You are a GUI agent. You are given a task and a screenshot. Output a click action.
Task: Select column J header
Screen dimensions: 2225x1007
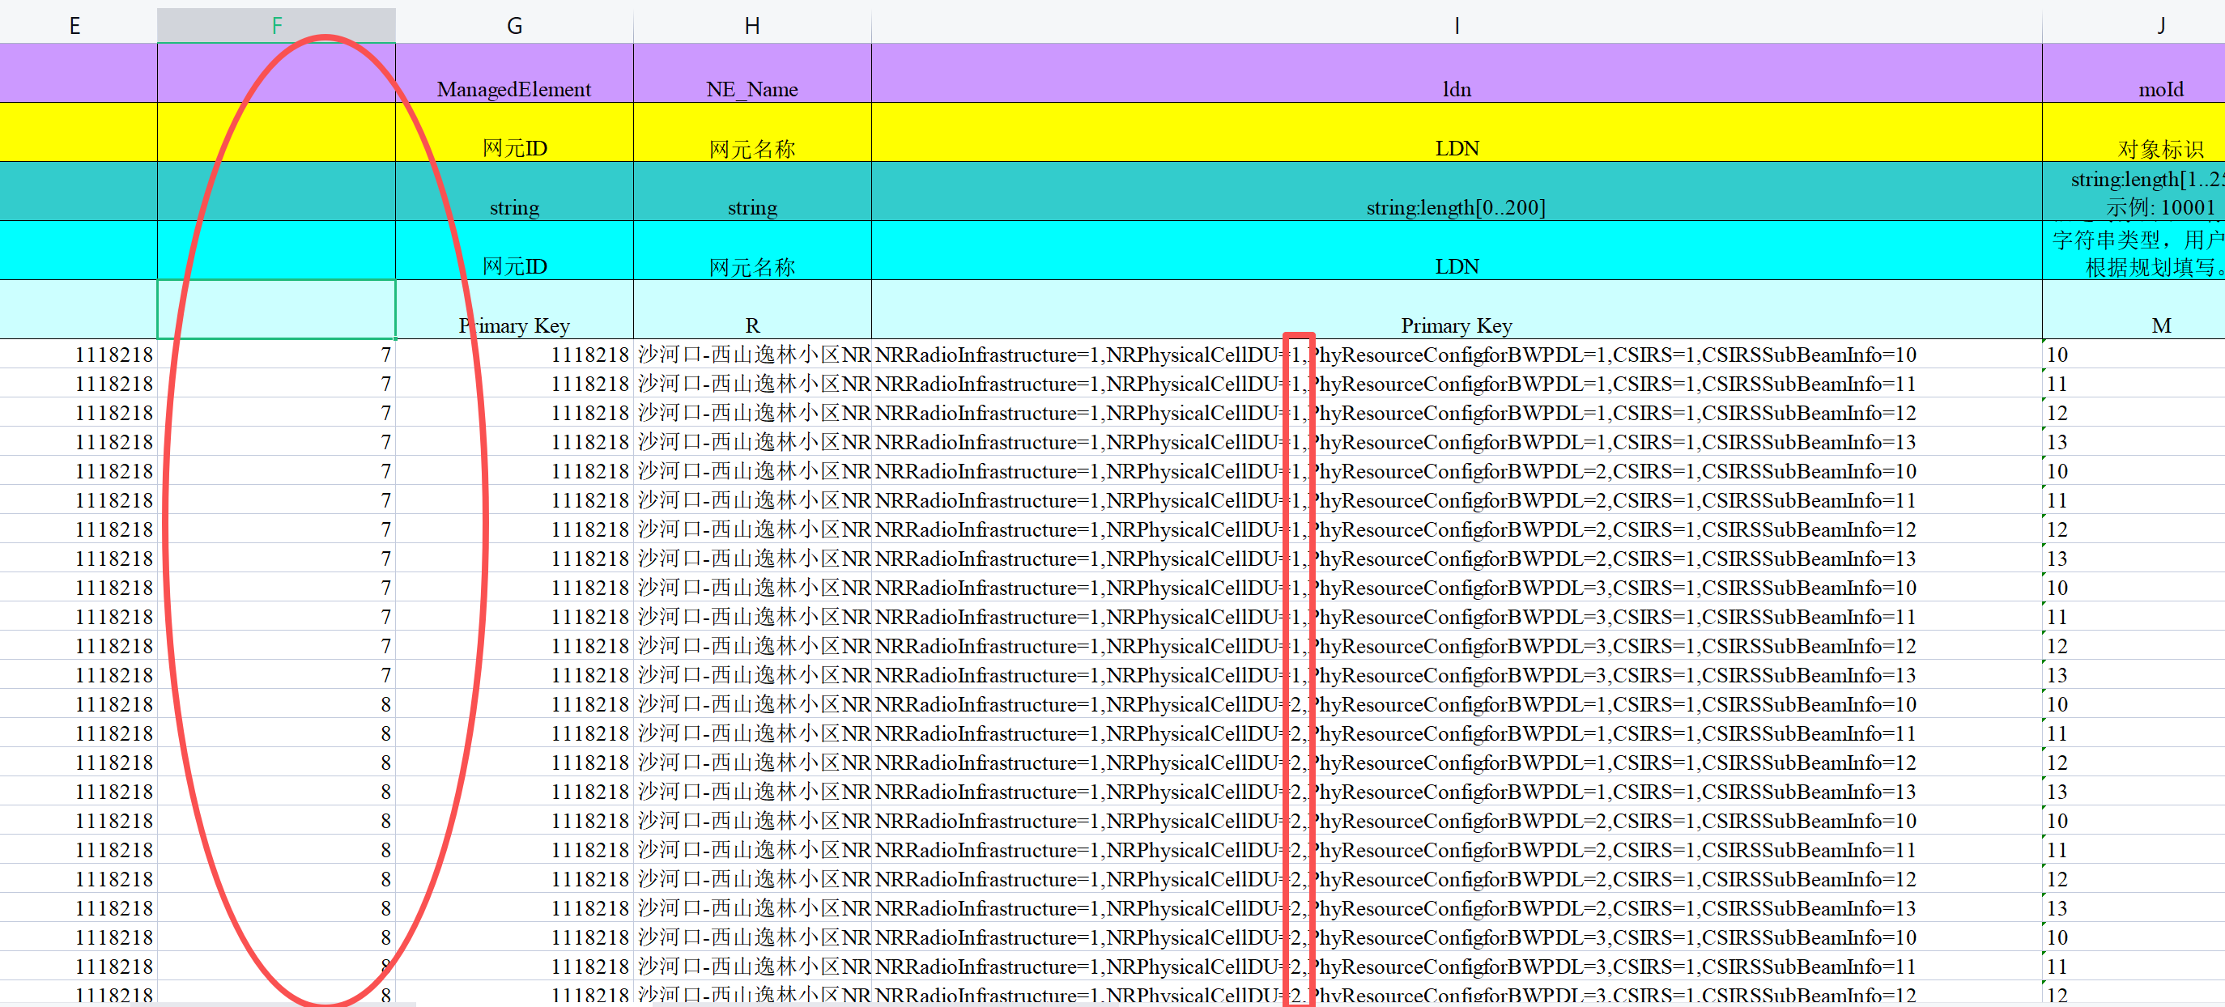(x=2159, y=25)
